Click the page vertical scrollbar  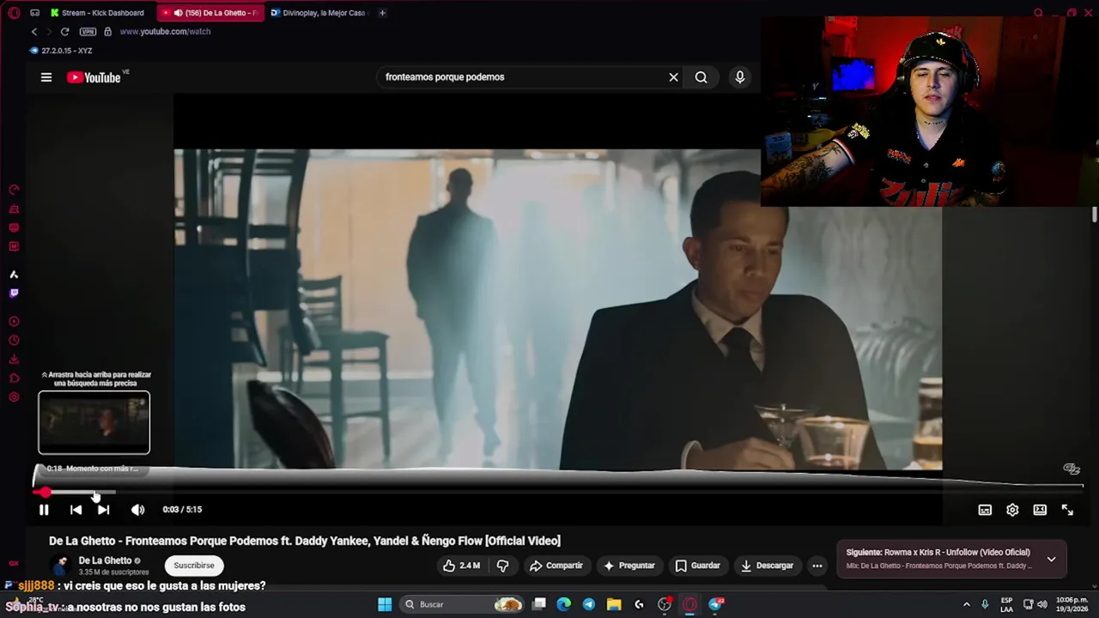tap(1094, 215)
